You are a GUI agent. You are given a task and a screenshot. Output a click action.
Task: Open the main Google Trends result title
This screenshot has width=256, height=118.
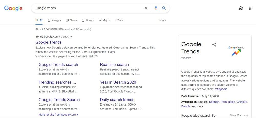point(48,42)
